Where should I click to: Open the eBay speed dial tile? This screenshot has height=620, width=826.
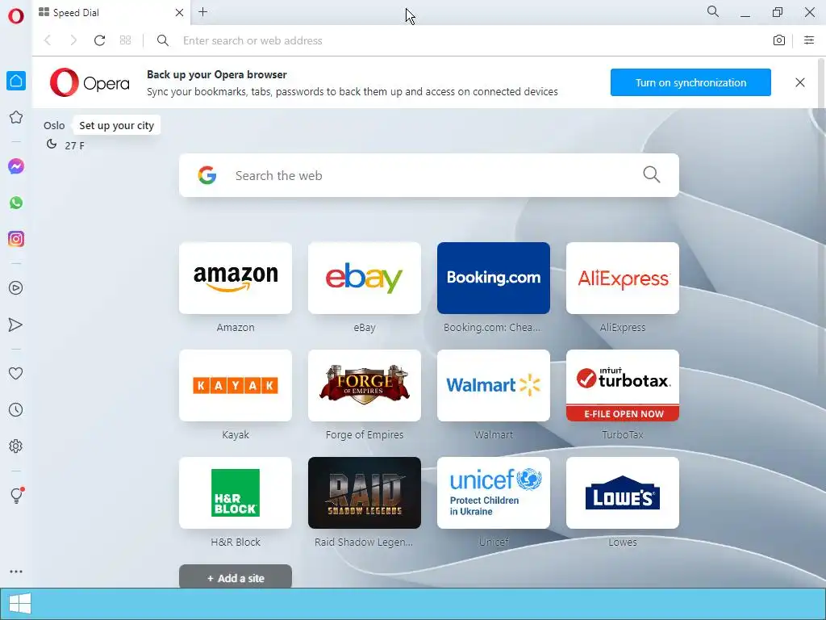[365, 278]
